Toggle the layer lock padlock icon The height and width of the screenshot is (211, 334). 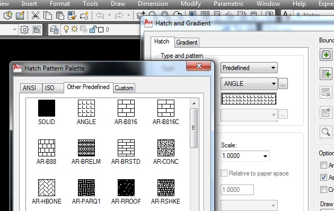point(93,29)
